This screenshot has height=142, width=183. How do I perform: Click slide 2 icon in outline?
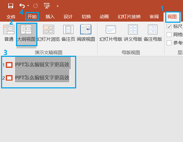[9, 78]
